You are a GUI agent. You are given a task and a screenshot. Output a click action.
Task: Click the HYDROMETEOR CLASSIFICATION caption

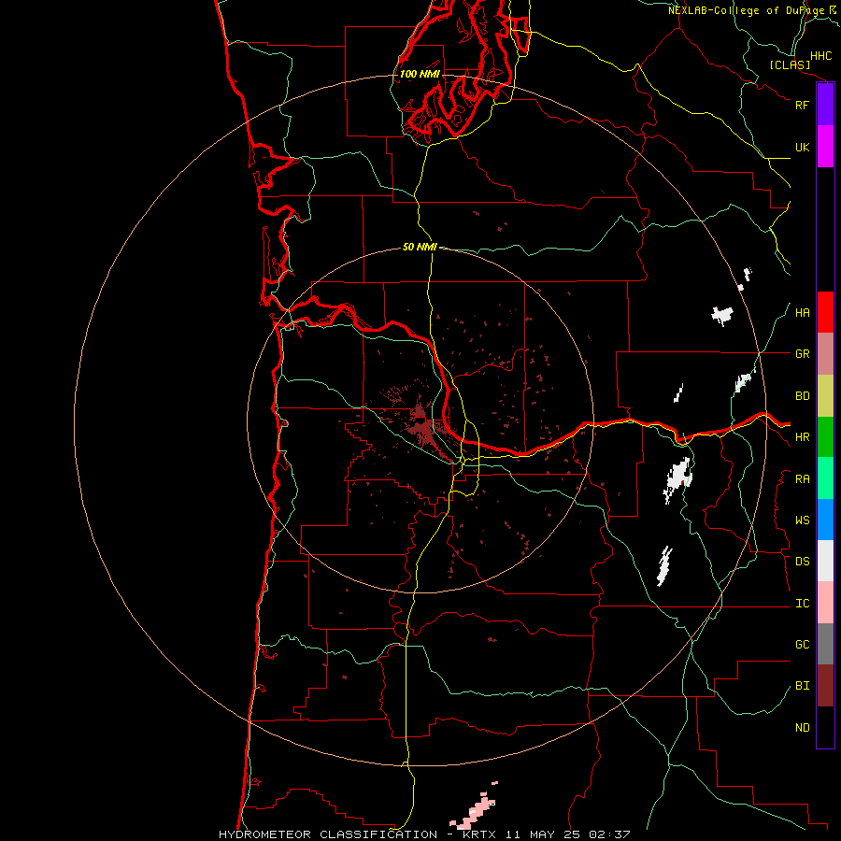pyautogui.click(x=328, y=834)
